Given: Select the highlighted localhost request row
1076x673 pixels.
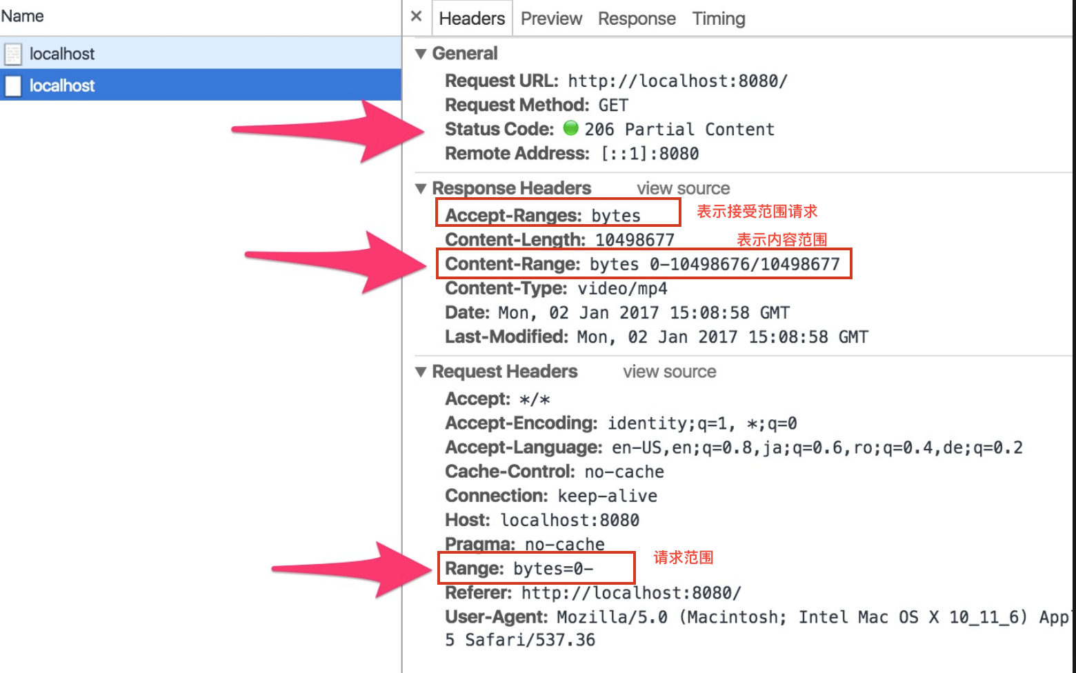Looking at the screenshot, I should (x=201, y=85).
